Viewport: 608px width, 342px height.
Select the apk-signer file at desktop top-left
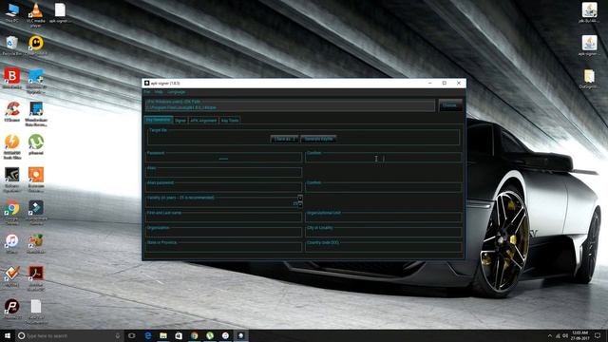[x=60, y=12]
